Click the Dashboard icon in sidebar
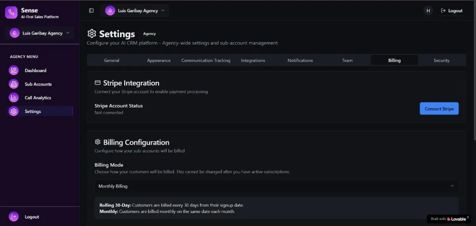 (14, 71)
